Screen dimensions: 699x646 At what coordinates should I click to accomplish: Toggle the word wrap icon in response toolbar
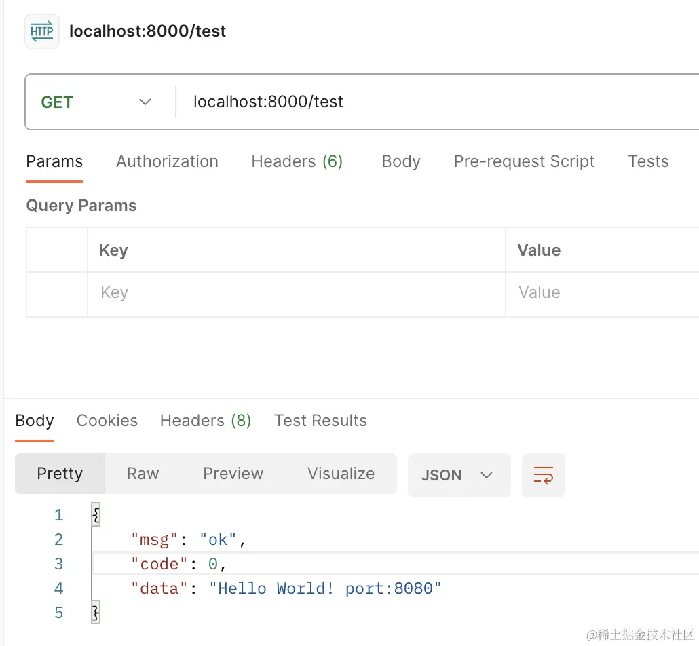(543, 475)
